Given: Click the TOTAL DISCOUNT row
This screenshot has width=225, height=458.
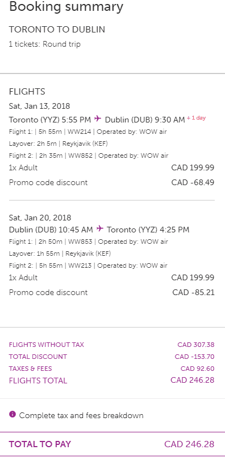Looking at the screenshot, I should (x=111, y=357).
